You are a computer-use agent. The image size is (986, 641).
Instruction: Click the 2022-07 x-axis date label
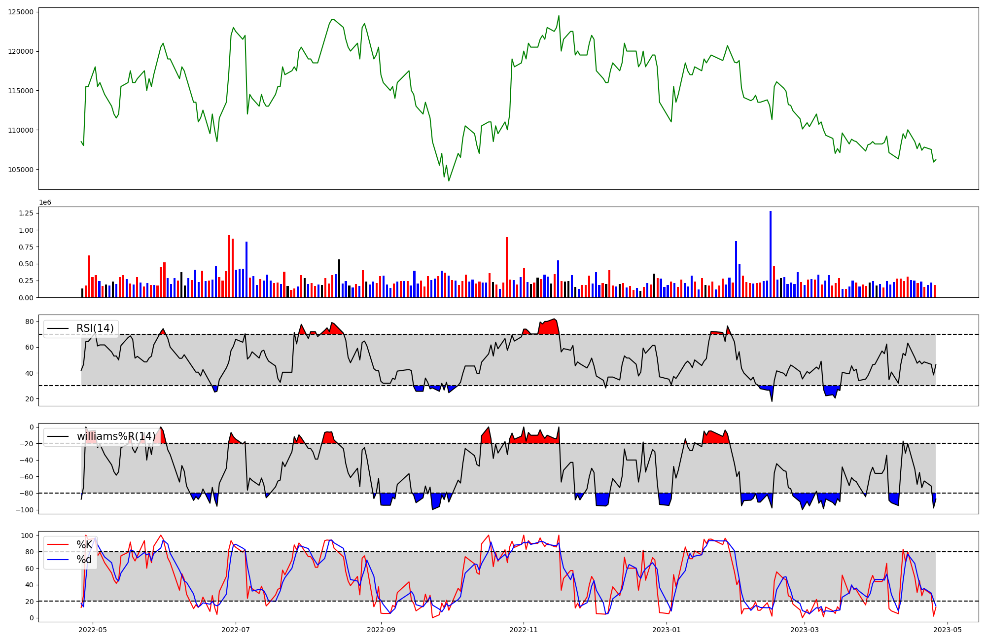pyautogui.click(x=236, y=630)
